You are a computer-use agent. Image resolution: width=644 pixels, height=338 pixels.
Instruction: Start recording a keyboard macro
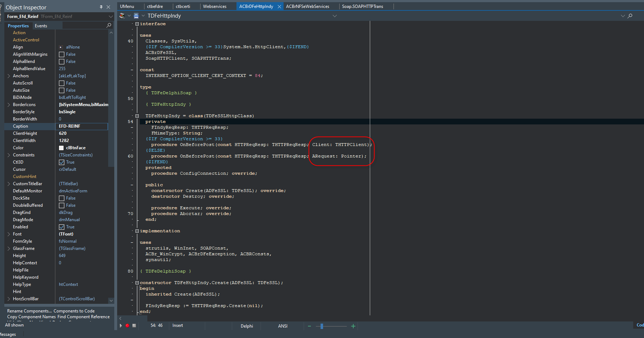(127, 325)
